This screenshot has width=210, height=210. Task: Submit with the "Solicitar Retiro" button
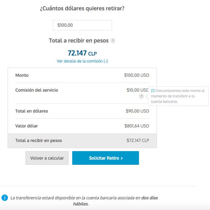pos(105,158)
